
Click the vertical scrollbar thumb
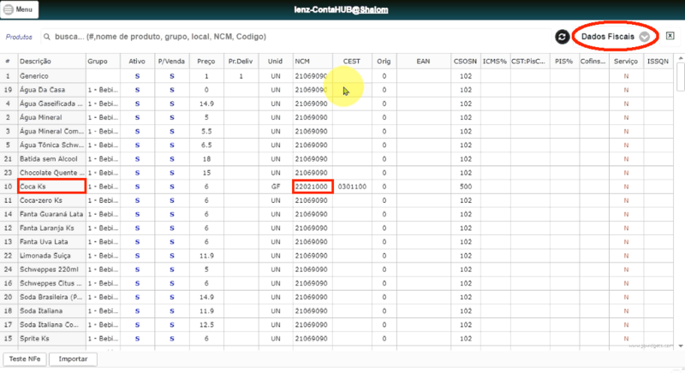pos(680,77)
